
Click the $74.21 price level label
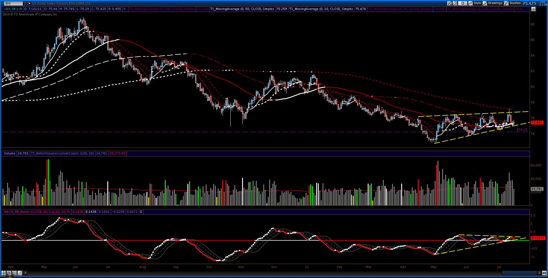tap(522, 130)
